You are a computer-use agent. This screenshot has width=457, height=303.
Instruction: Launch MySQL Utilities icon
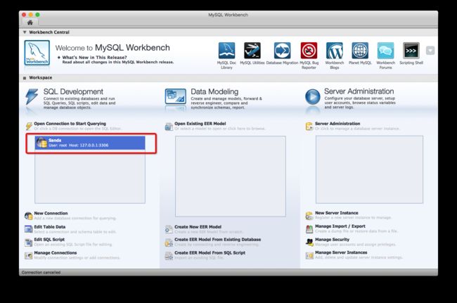click(x=252, y=51)
